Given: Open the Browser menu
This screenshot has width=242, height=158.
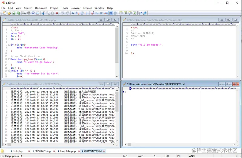Looking at the screenshot, I should coord(75,8).
